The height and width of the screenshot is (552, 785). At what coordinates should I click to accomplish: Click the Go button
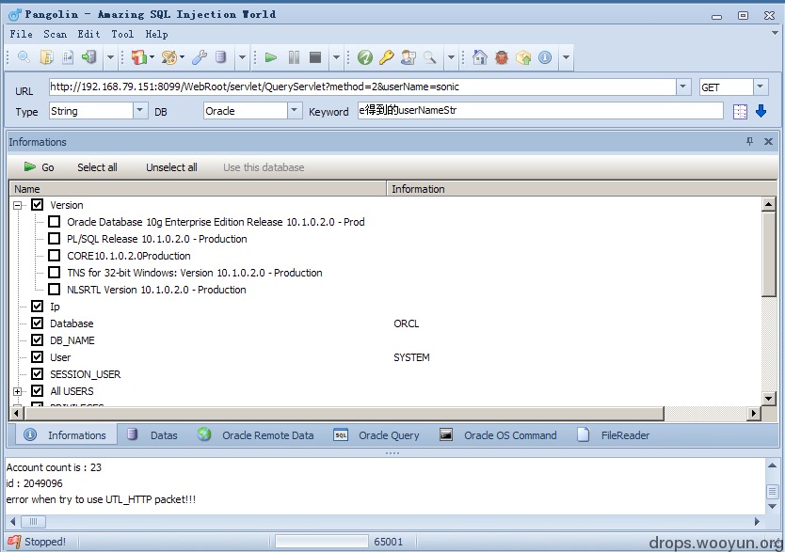(39, 167)
